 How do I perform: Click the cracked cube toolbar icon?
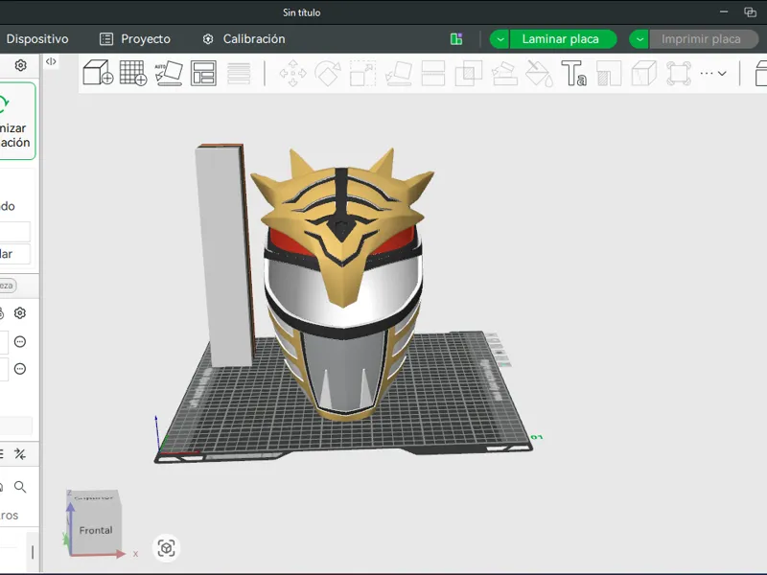[x=643, y=74]
